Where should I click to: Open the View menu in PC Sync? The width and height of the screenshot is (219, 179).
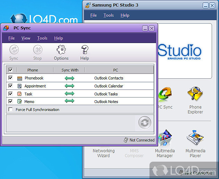click(26, 38)
